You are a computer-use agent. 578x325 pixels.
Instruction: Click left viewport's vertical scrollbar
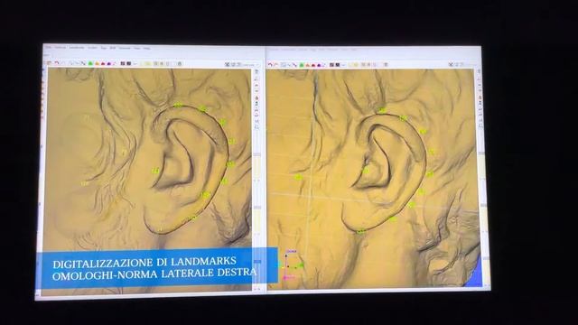(x=256, y=181)
